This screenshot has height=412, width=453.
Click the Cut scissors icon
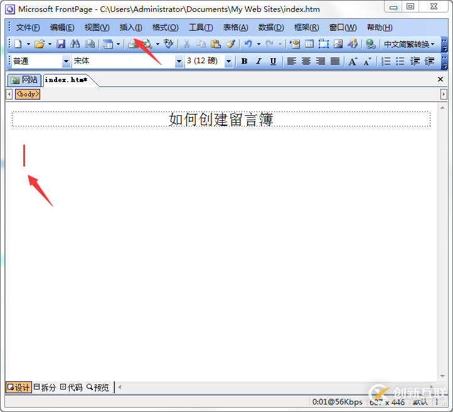(x=186, y=44)
